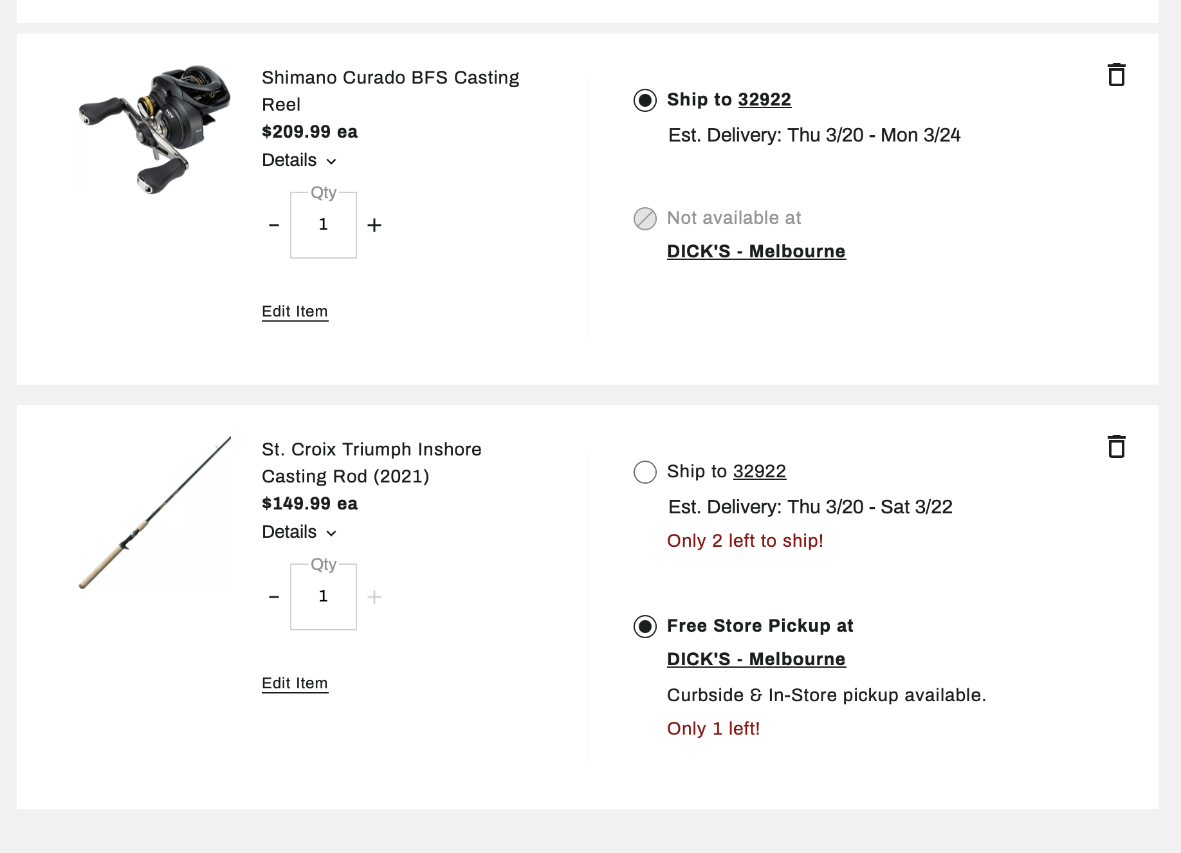Decrease quantity of St. Croix rod
The height and width of the screenshot is (853, 1181).
(x=274, y=597)
